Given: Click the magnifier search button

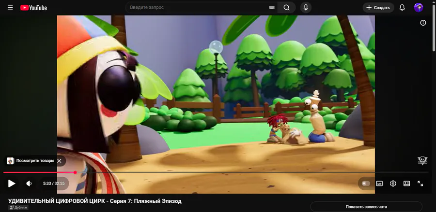Looking at the screenshot, I should pyautogui.click(x=287, y=7).
